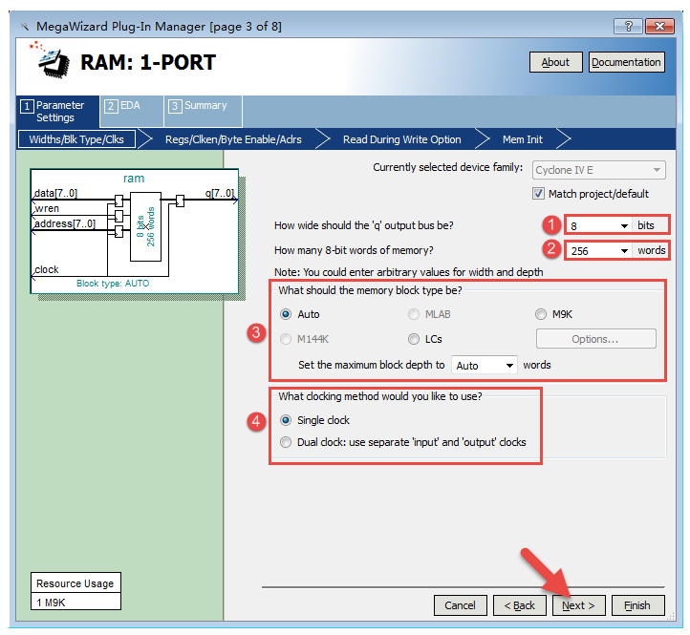Click the Options... button

click(x=595, y=339)
